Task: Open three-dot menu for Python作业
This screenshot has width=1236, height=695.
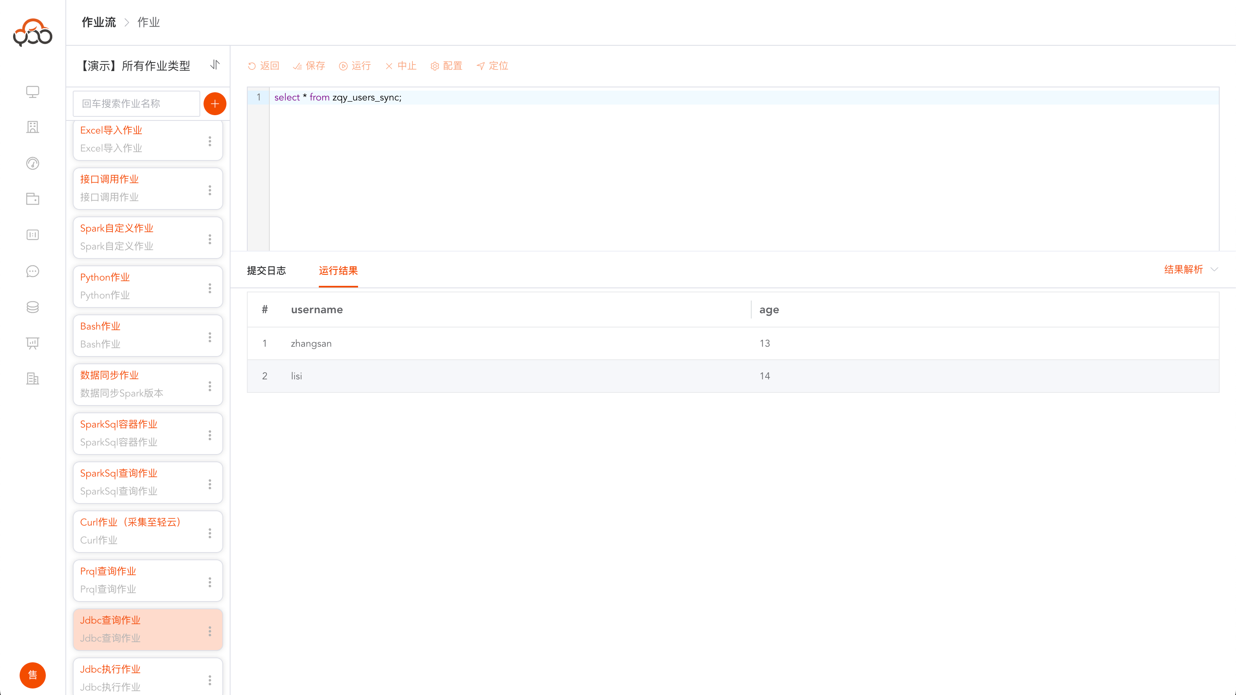Action: pos(210,288)
